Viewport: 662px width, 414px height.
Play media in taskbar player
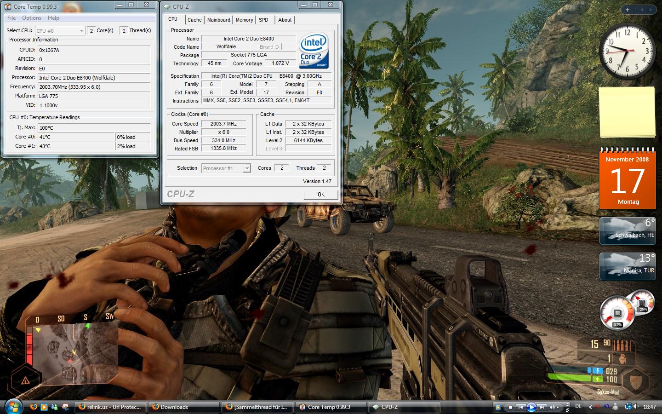[x=531, y=407]
